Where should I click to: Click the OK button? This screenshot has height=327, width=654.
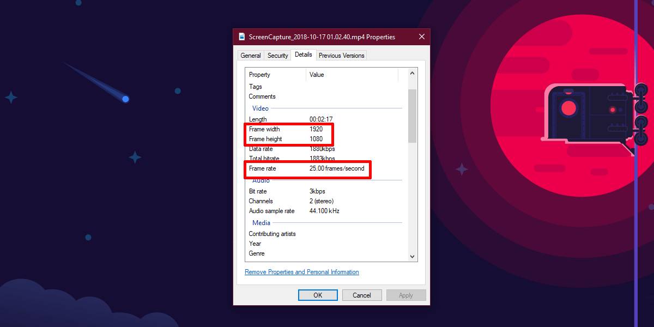(318, 295)
